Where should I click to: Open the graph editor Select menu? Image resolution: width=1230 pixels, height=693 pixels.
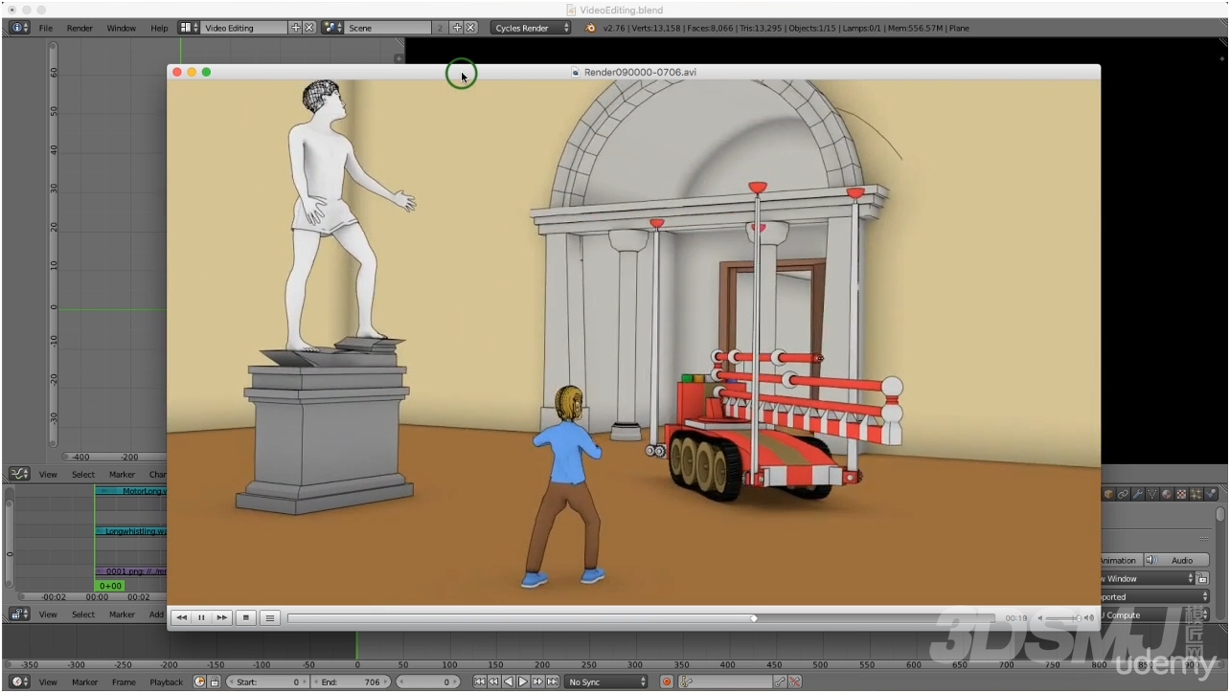(83, 475)
